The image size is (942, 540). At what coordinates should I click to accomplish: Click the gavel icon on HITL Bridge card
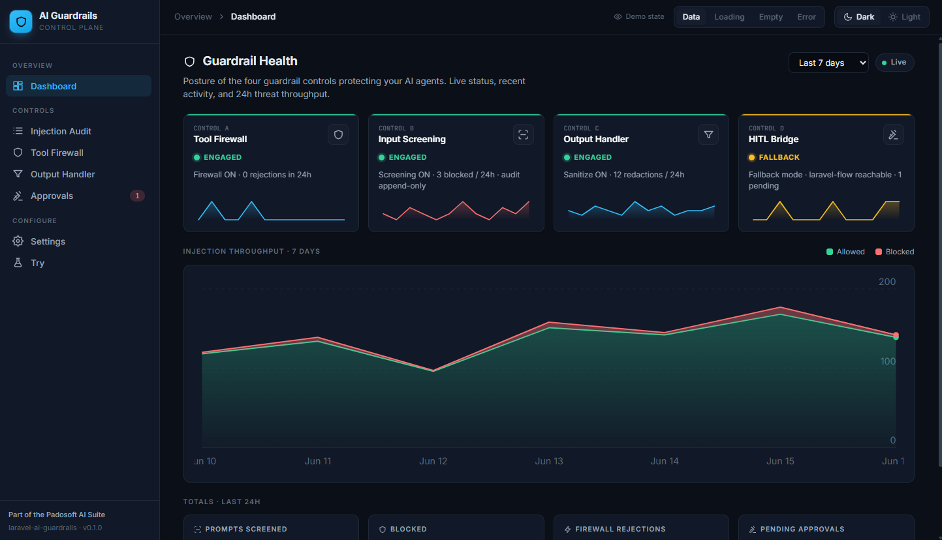(x=893, y=134)
